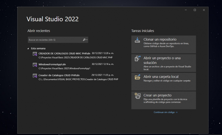Image resolution: width=222 pixels, height=135 pixels.
Task: Open recent WindowsFormsApp1.sln entry name
Action: pyautogui.click(x=50, y=64)
